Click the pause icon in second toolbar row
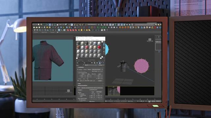Screen dimensions: 211x118 click(111, 28)
